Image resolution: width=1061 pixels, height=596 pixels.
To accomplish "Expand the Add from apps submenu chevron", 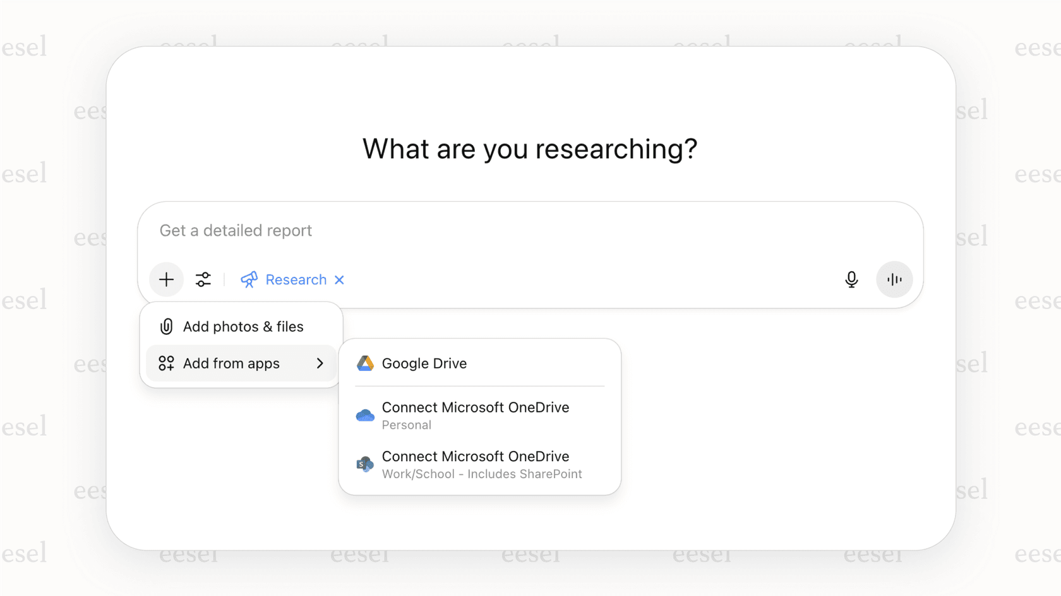I will point(320,363).
